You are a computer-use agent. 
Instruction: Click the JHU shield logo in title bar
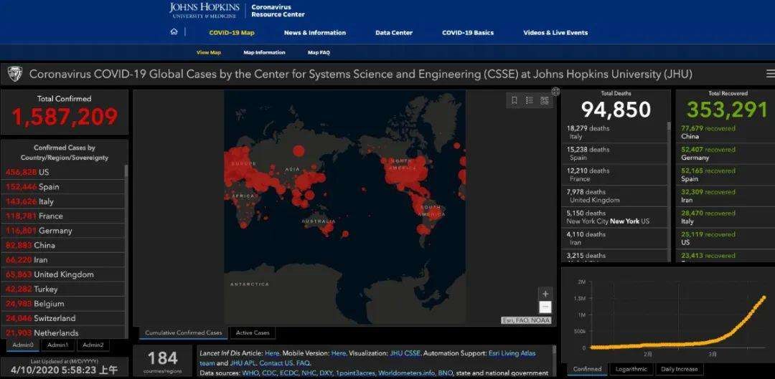pos(15,74)
